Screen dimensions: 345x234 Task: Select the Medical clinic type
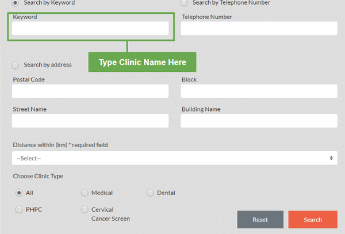85,193
